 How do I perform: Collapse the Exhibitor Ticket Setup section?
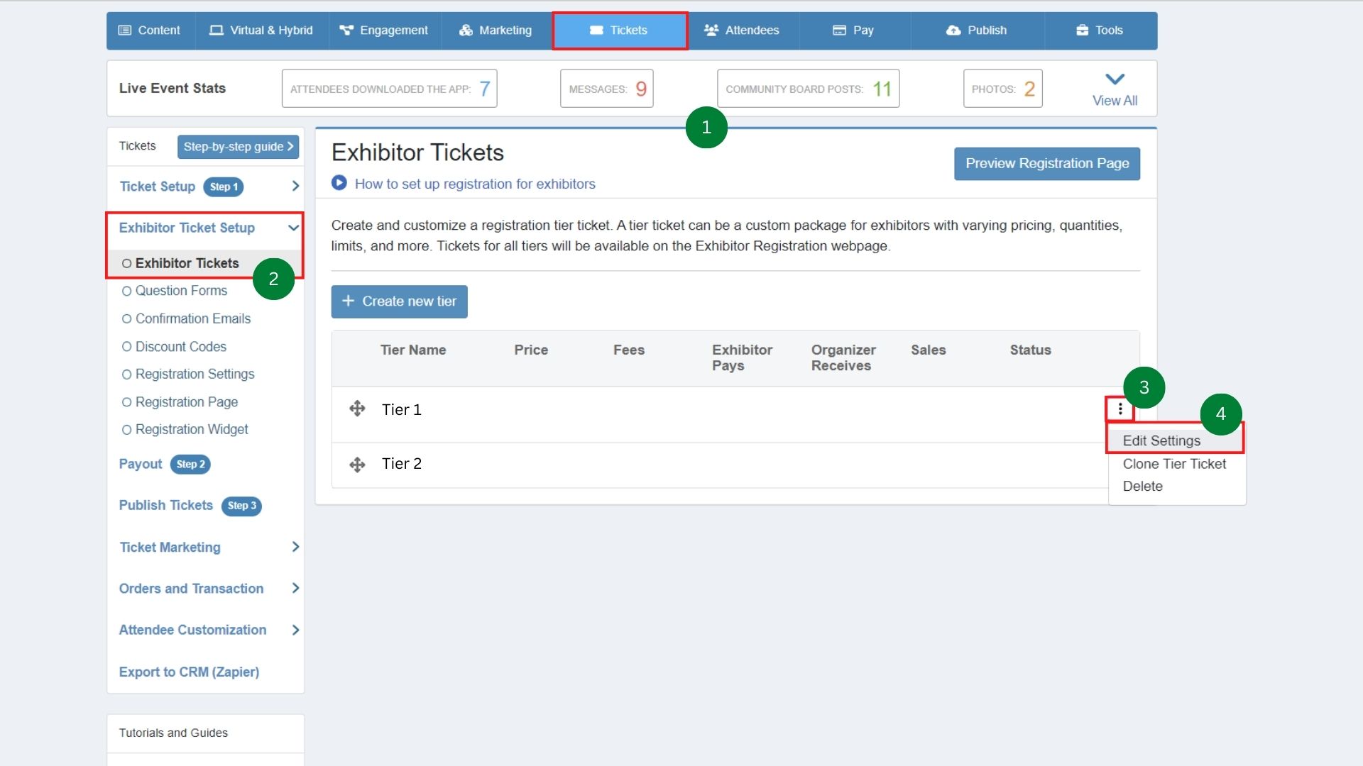pos(293,228)
